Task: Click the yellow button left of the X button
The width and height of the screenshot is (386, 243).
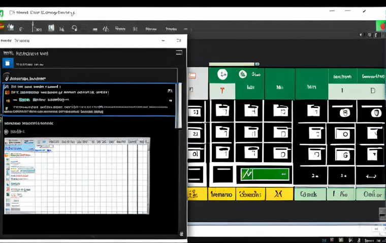Action: [250, 194]
